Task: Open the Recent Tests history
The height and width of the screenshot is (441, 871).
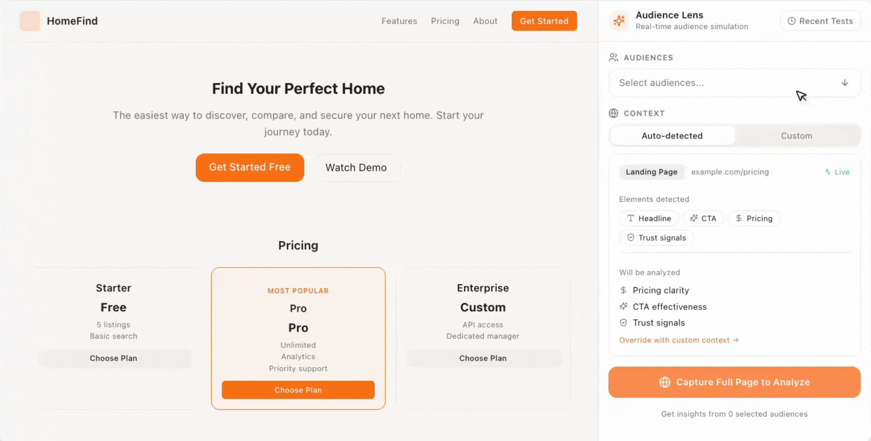Action: (x=820, y=21)
